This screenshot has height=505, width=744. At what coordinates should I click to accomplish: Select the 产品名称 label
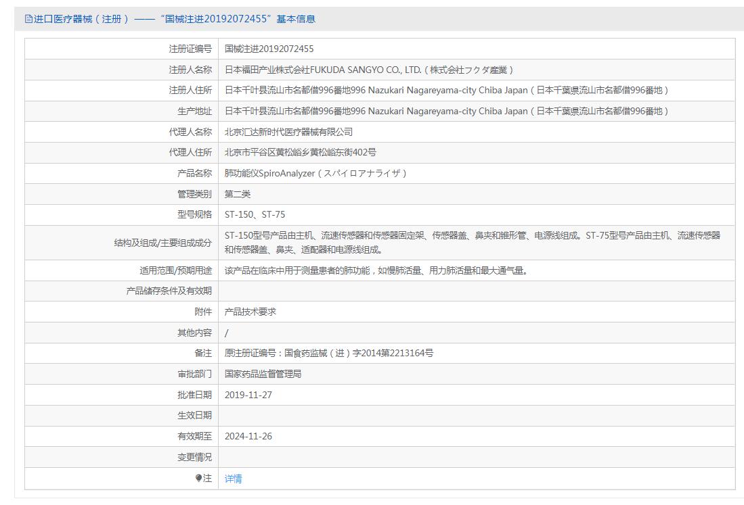[x=194, y=173]
